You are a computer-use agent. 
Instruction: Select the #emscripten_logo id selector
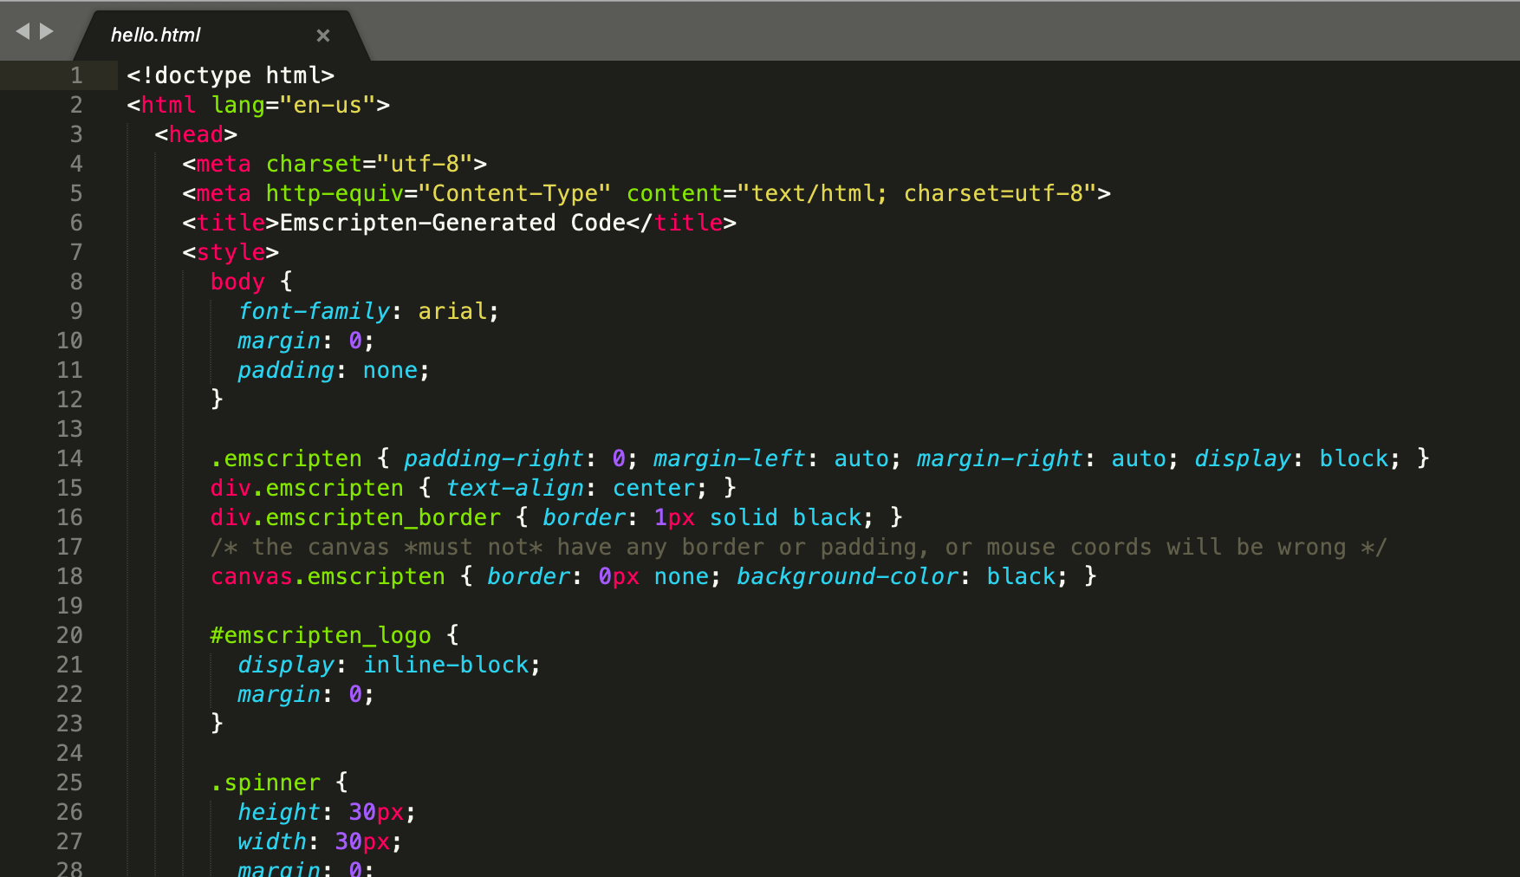(319, 634)
